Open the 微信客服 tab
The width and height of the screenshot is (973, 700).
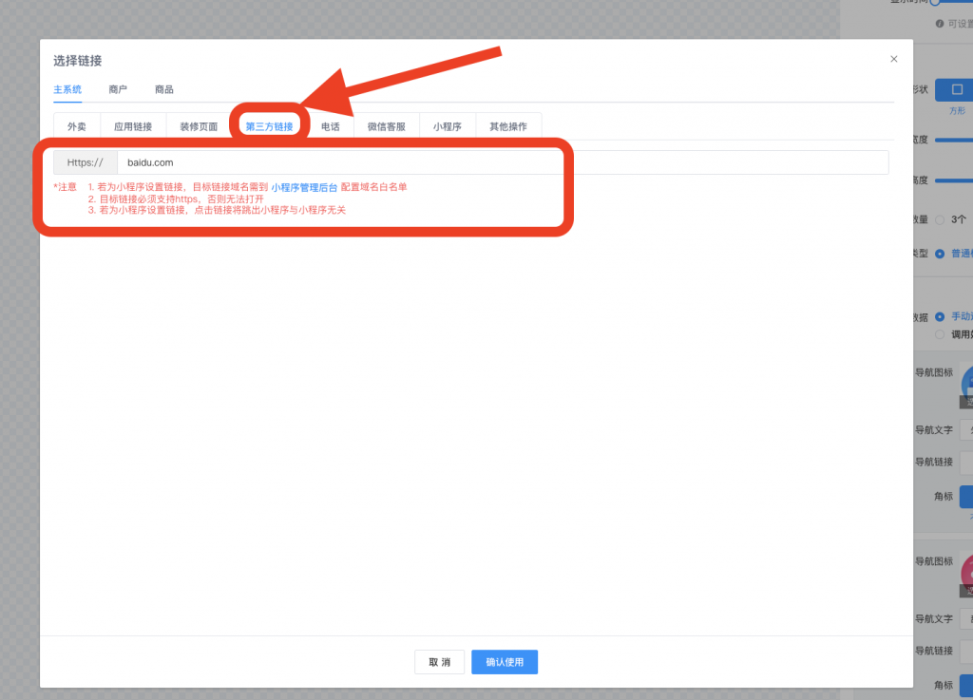(387, 126)
